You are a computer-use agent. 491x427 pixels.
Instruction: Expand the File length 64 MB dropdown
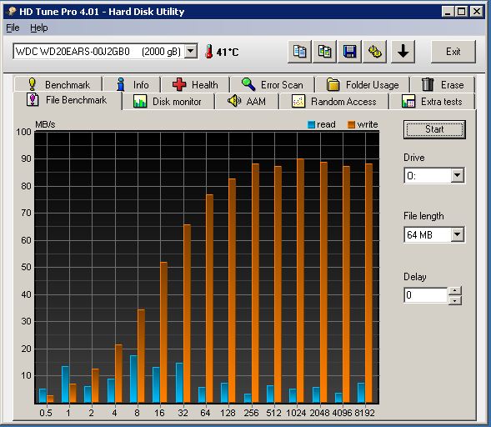pos(458,234)
